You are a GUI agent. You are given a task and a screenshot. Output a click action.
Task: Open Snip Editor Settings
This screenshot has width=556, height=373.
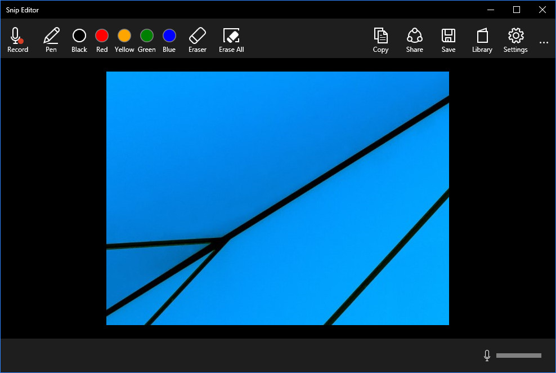tap(515, 40)
